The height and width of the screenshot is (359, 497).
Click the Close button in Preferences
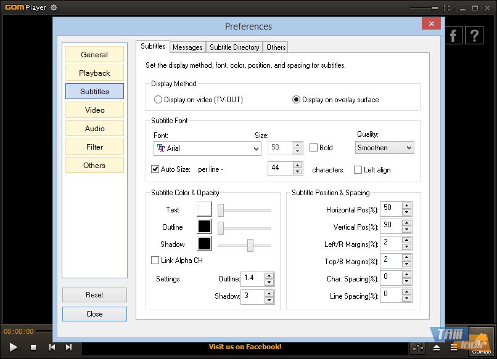(94, 313)
